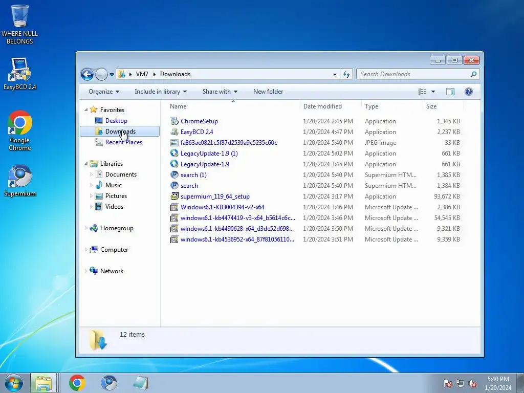The height and width of the screenshot is (393, 524).
Task: Select windows6.1-kb4536952-x64 update icon
Action: [174, 239]
